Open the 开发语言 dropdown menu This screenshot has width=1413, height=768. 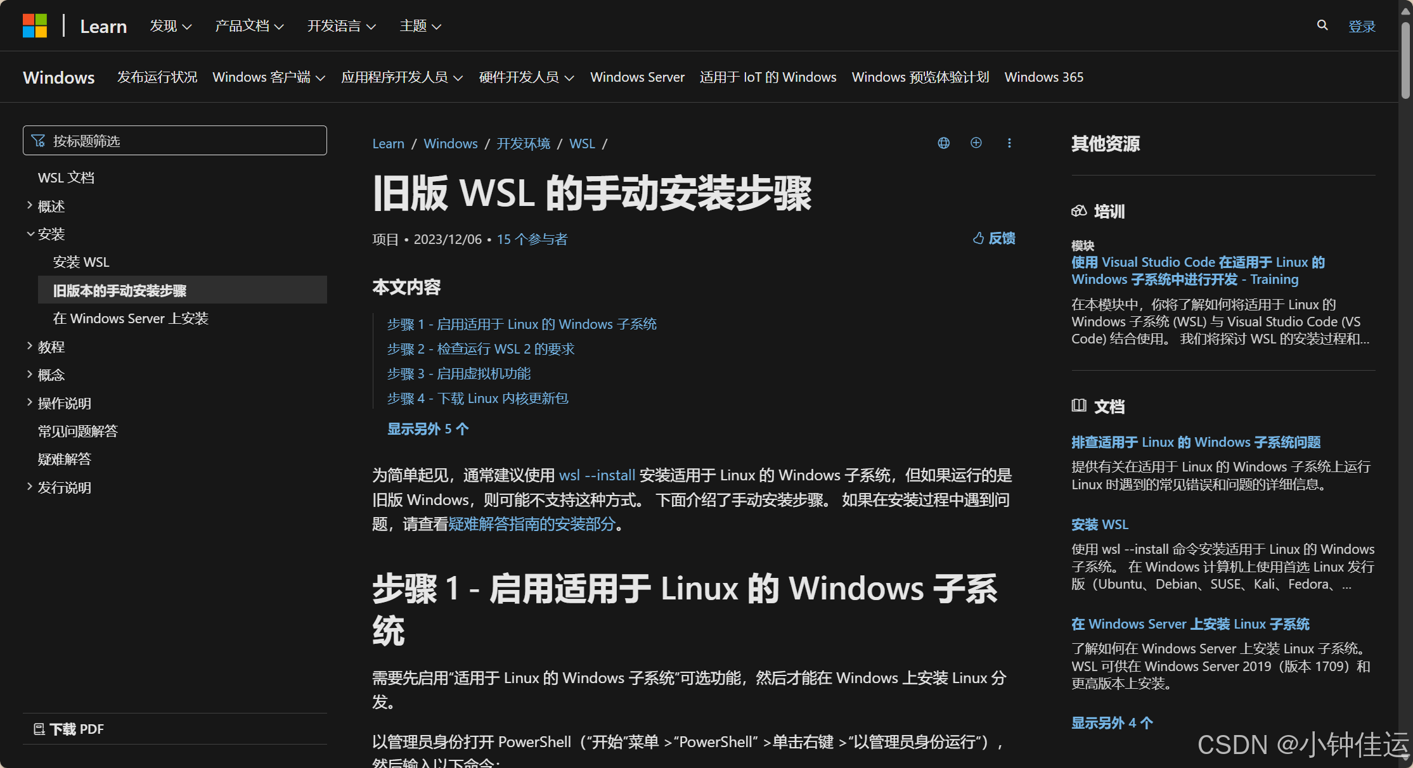[x=342, y=26]
